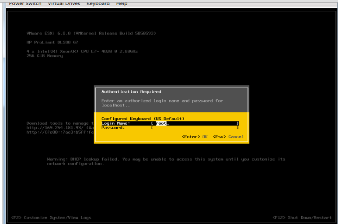
Task: Click the DHCP lookup failed warning
Action: tap(166, 161)
